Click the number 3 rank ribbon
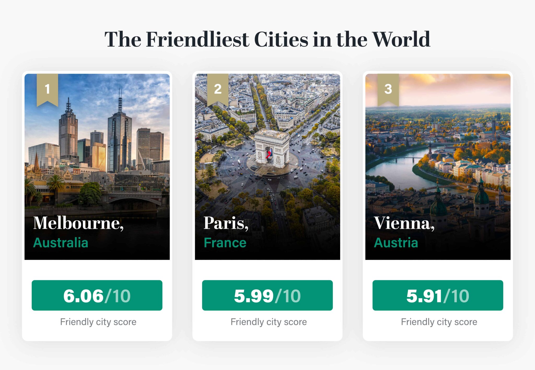535x370 pixels. pos(388,89)
